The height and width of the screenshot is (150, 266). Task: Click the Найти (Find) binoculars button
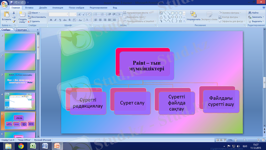[x=253, y=13]
